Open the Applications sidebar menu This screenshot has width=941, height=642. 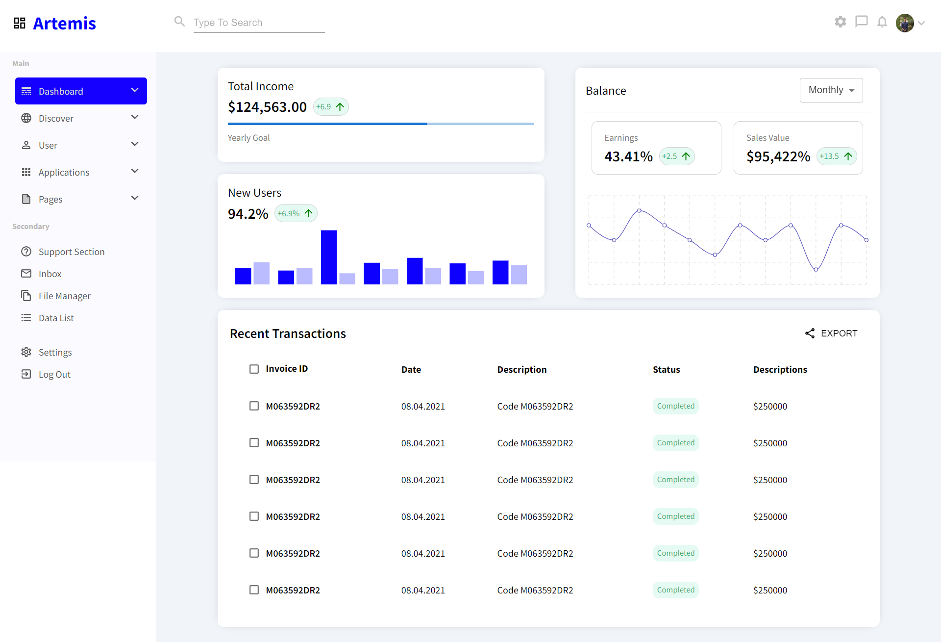64,172
